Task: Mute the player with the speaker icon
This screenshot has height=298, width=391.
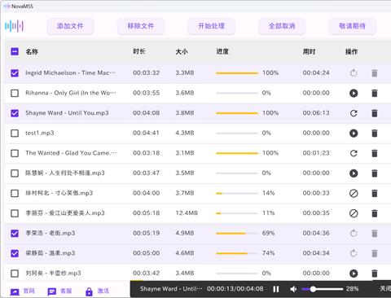Action: click(293, 289)
